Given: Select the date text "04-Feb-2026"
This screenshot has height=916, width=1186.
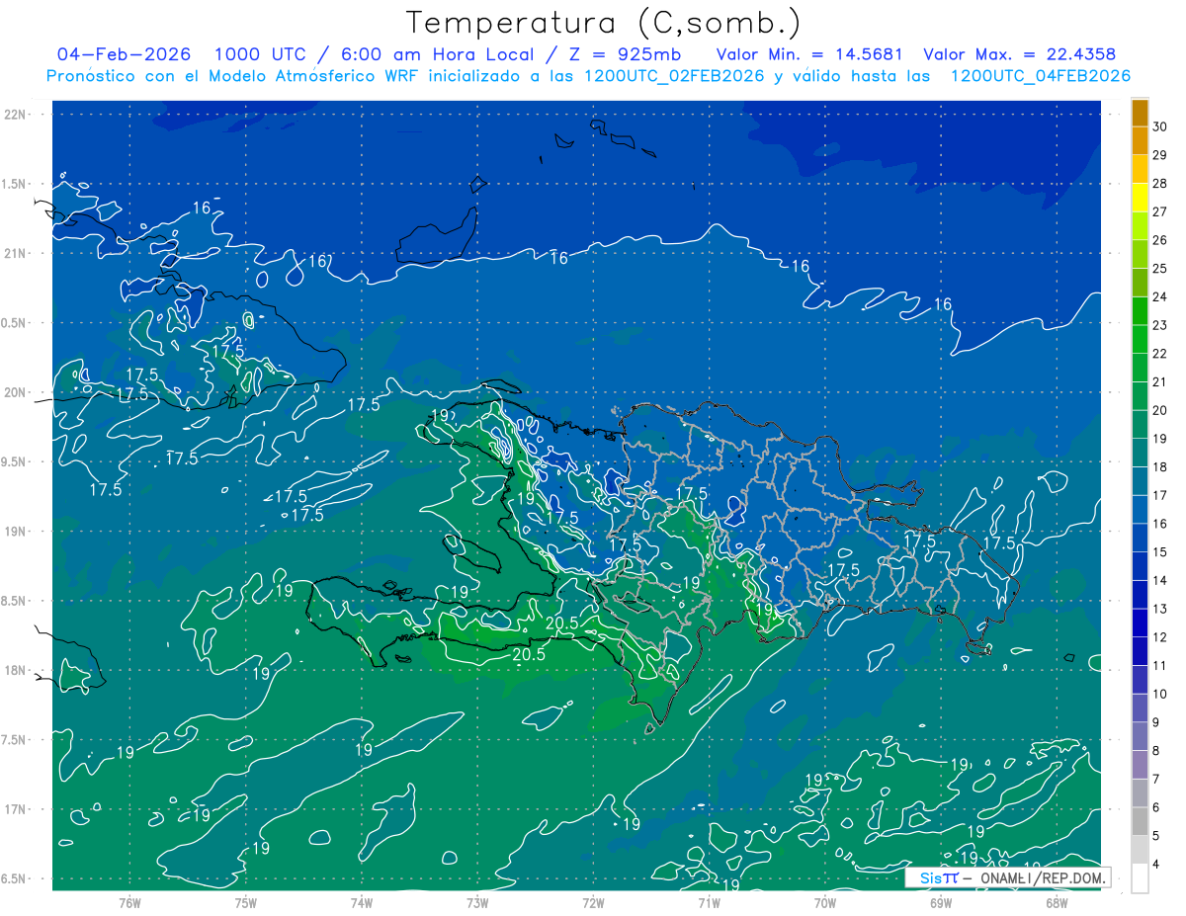Looking at the screenshot, I should point(125,54).
